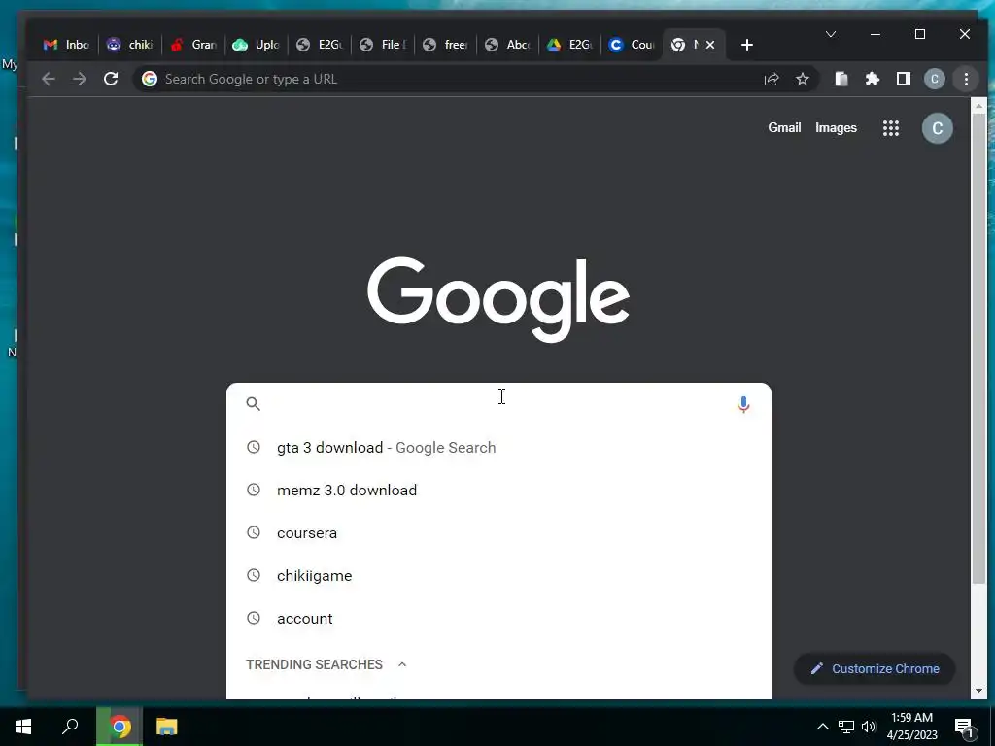Viewport: 995px width, 746px height.
Task: Click the magnifier icon in search box
Action: click(x=254, y=404)
